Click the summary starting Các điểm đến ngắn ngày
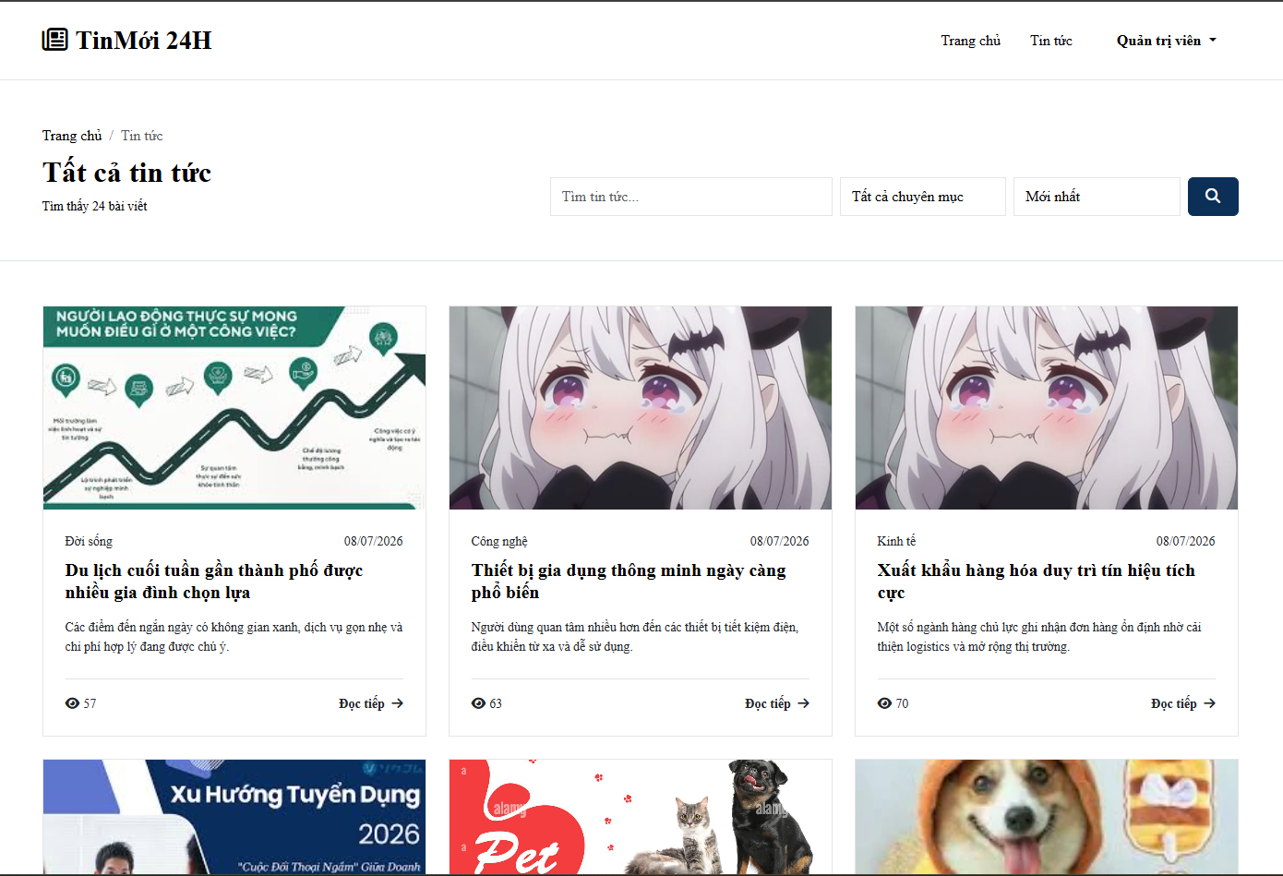The width and height of the screenshot is (1283, 876). pyautogui.click(x=234, y=637)
